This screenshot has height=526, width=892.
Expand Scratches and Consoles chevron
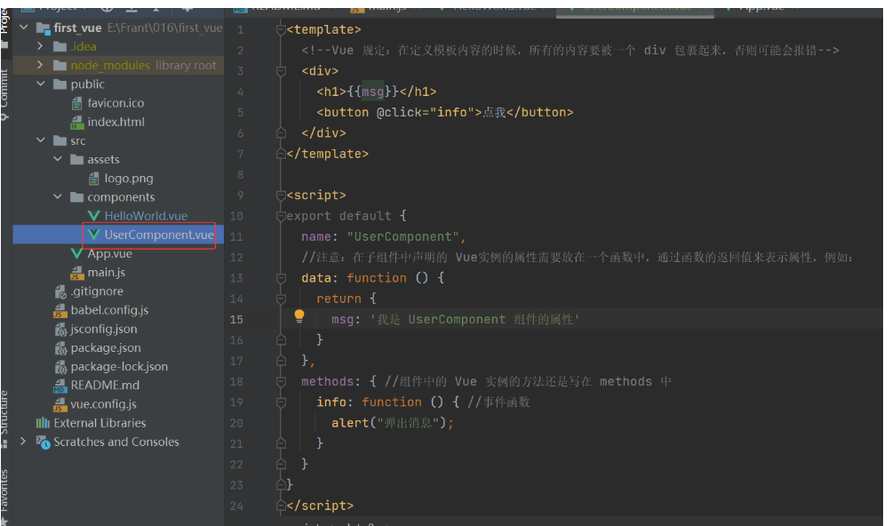click(23, 442)
